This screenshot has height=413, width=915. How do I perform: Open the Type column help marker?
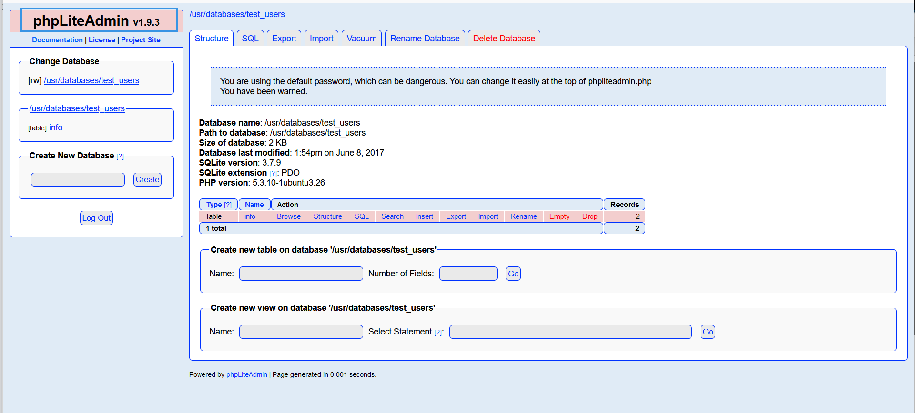[x=228, y=205]
